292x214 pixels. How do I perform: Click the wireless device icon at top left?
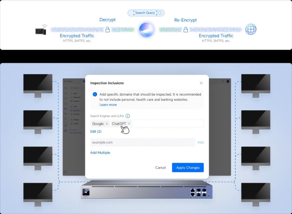[41, 30]
